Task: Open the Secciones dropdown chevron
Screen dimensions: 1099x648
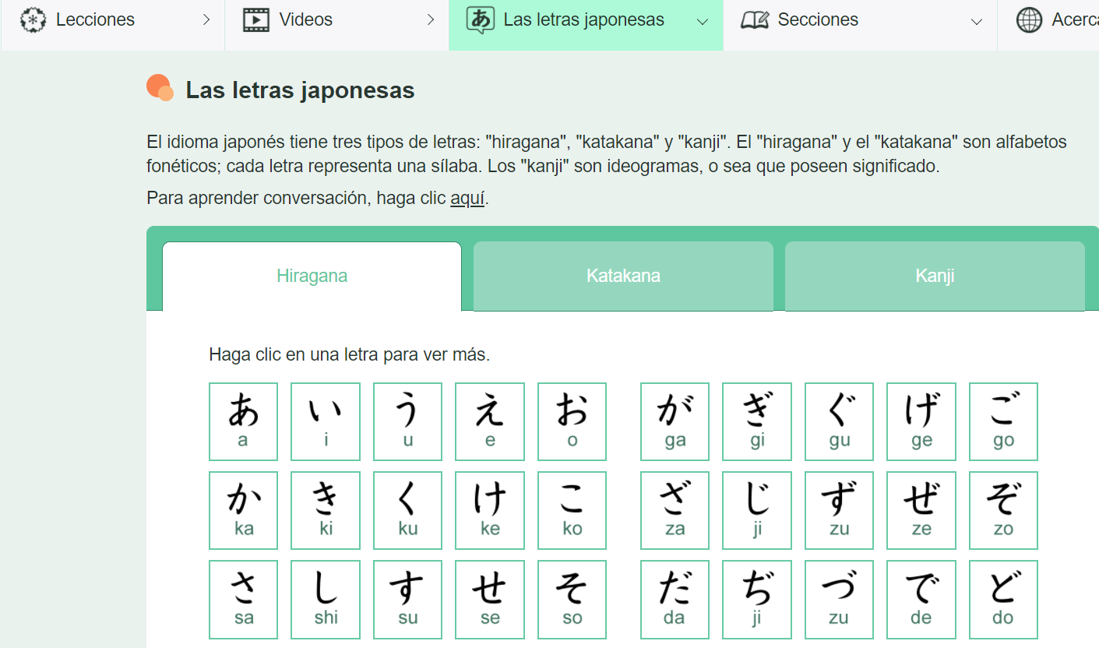Action: click(977, 22)
